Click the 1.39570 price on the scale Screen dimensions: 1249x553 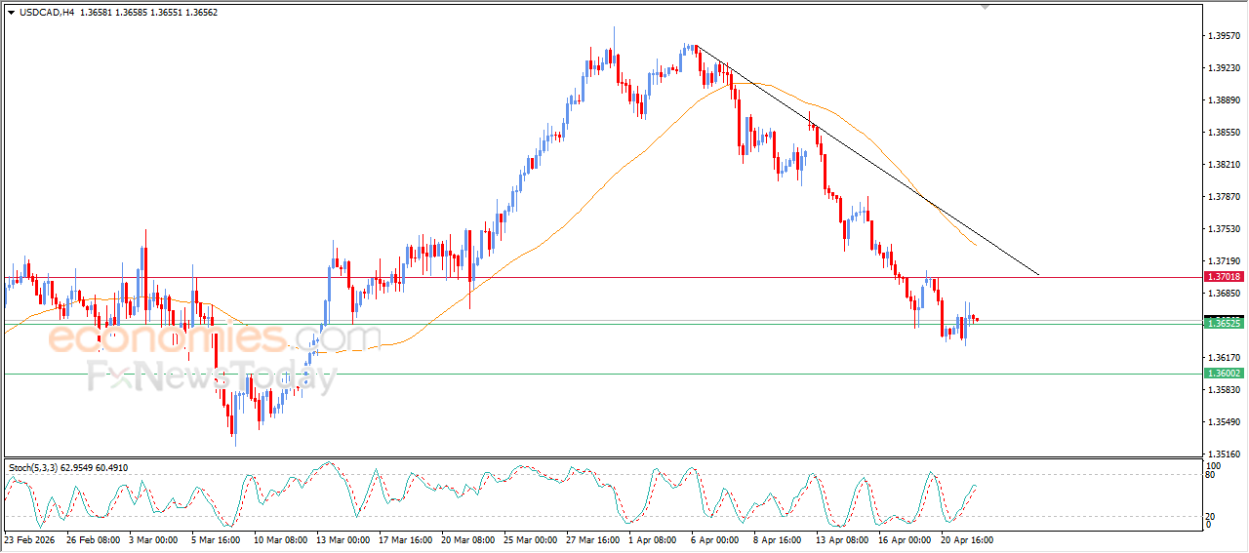1224,36
